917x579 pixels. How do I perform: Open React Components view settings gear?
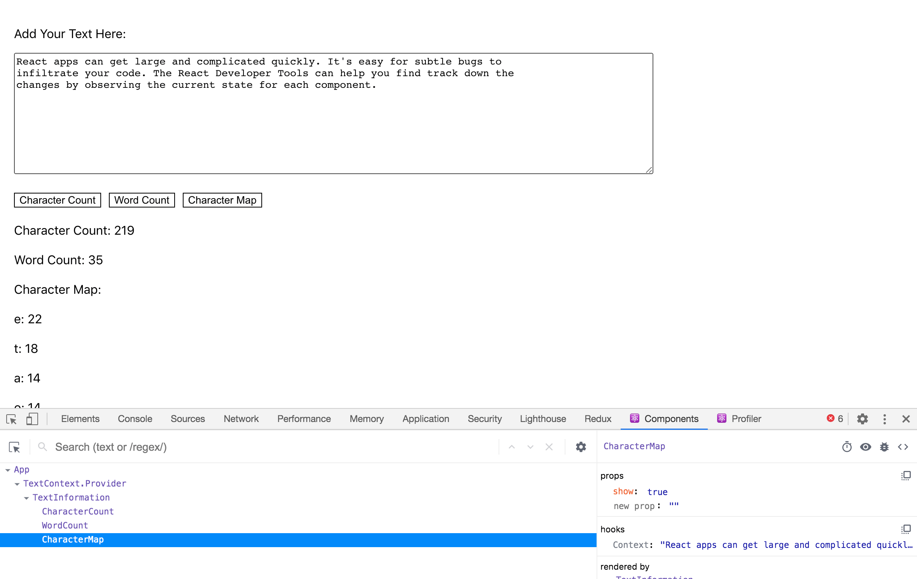[x=581, y=447]
